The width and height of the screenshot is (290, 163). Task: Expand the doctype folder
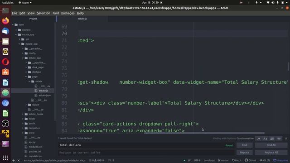(26, 72)
